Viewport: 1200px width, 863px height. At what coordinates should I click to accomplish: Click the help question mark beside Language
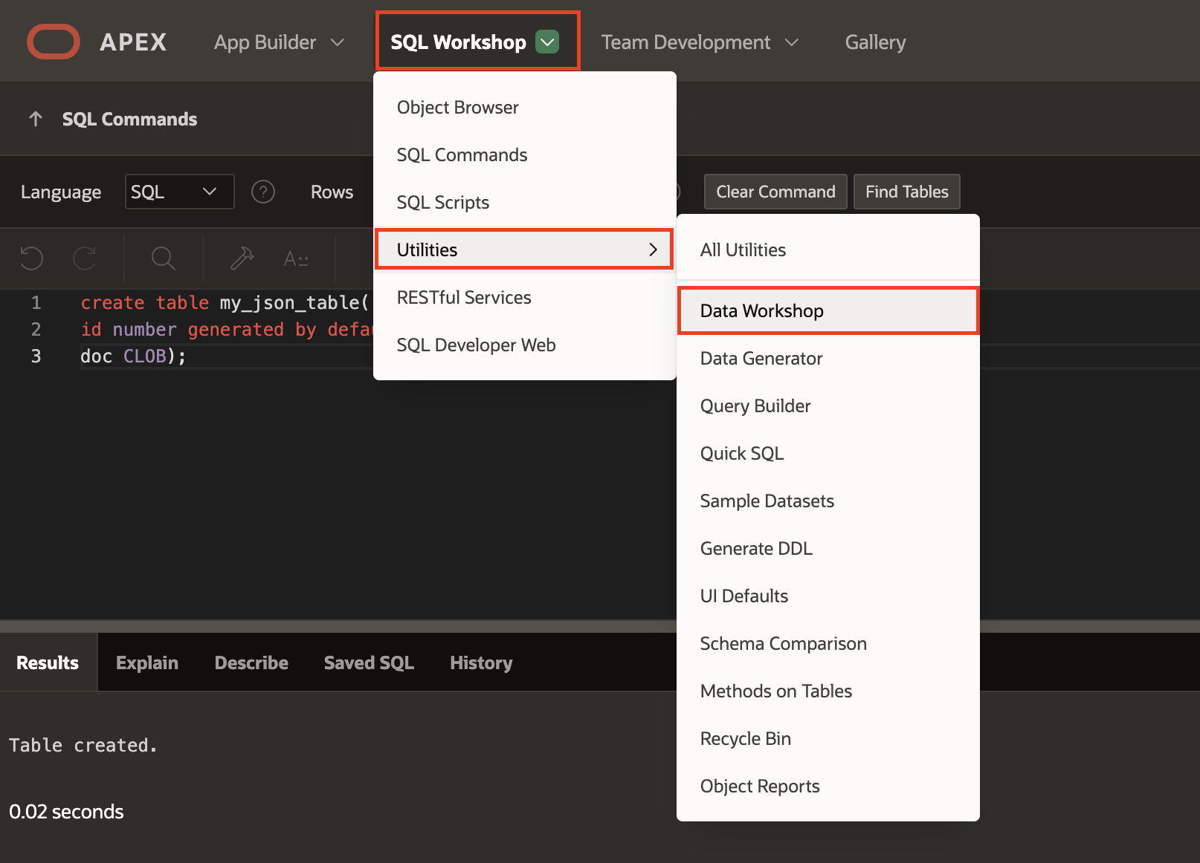(x=263, y=192)
